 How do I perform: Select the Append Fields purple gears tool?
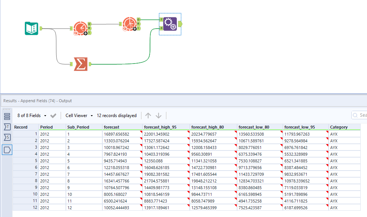pyautogui.click(x=170, y=23)
